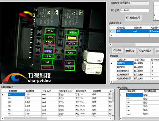Click the results table's horizontal scrollbar thumb

pos(25,118)
